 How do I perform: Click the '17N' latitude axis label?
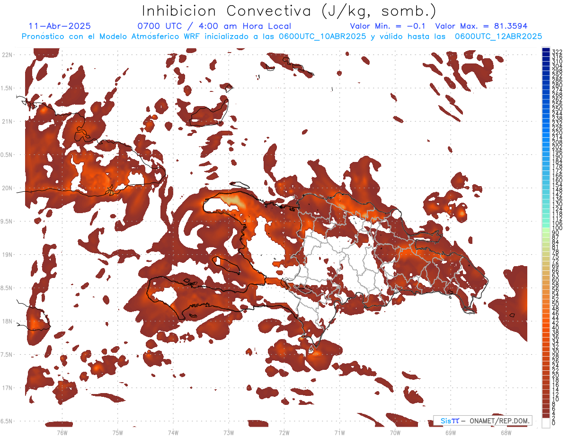[7, 388]
